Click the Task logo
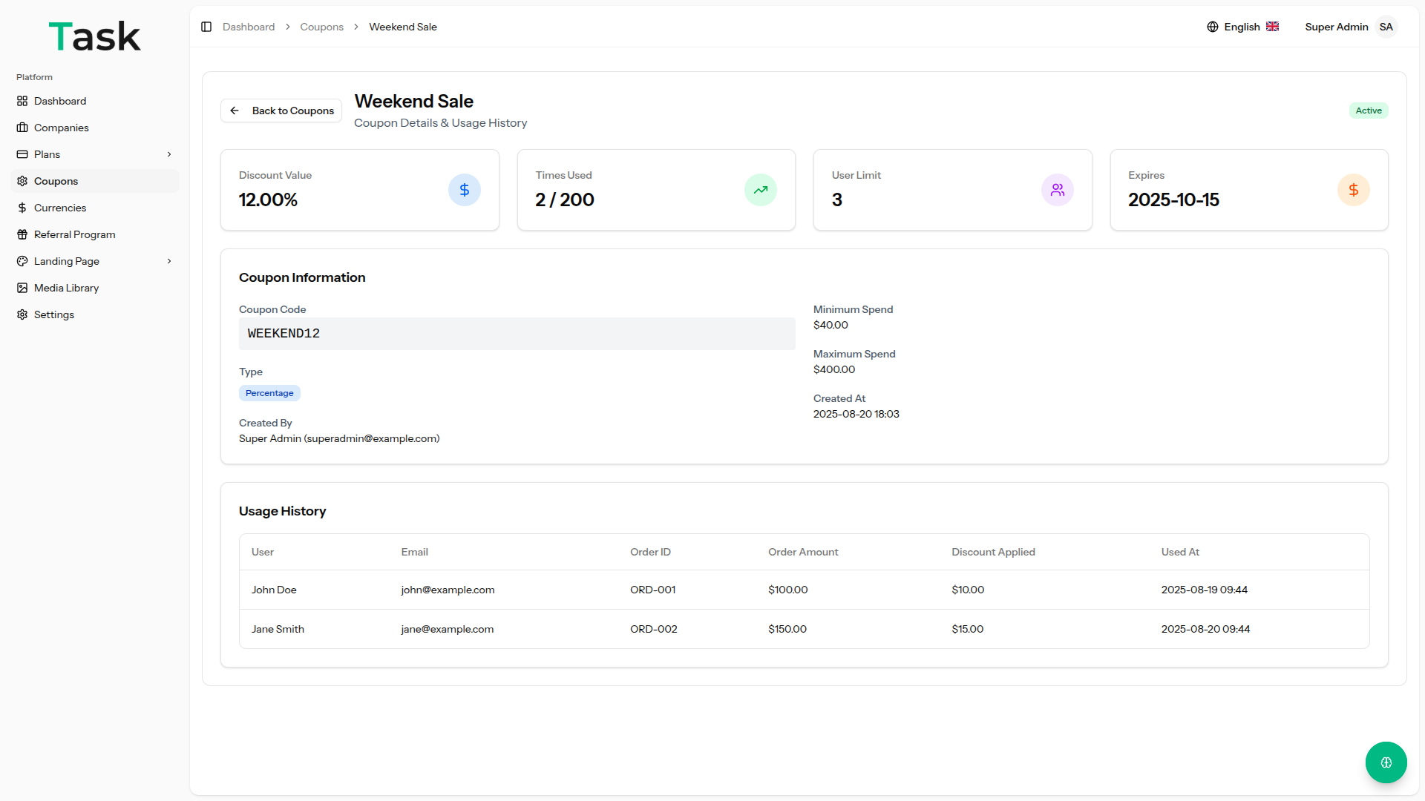 click(94, 36)
